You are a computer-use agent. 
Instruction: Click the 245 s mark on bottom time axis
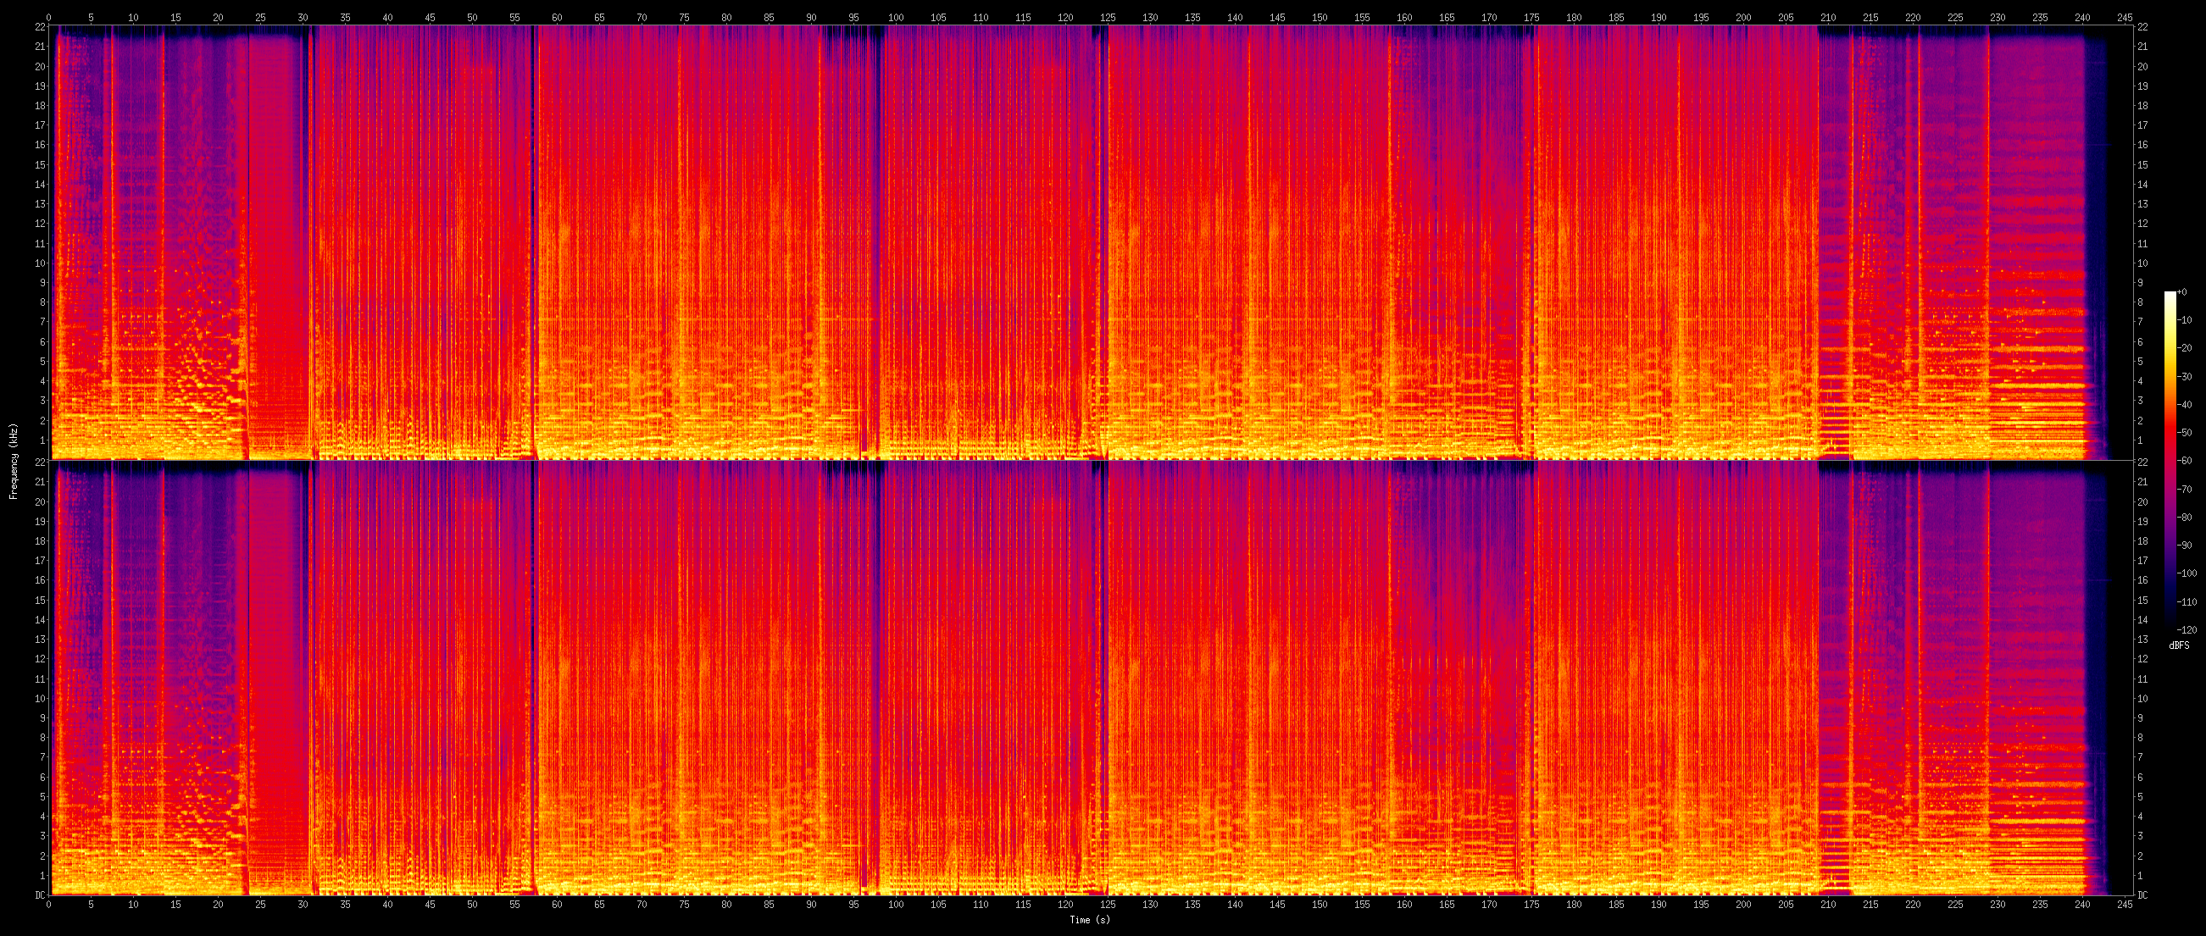(x=2124, y=906)
